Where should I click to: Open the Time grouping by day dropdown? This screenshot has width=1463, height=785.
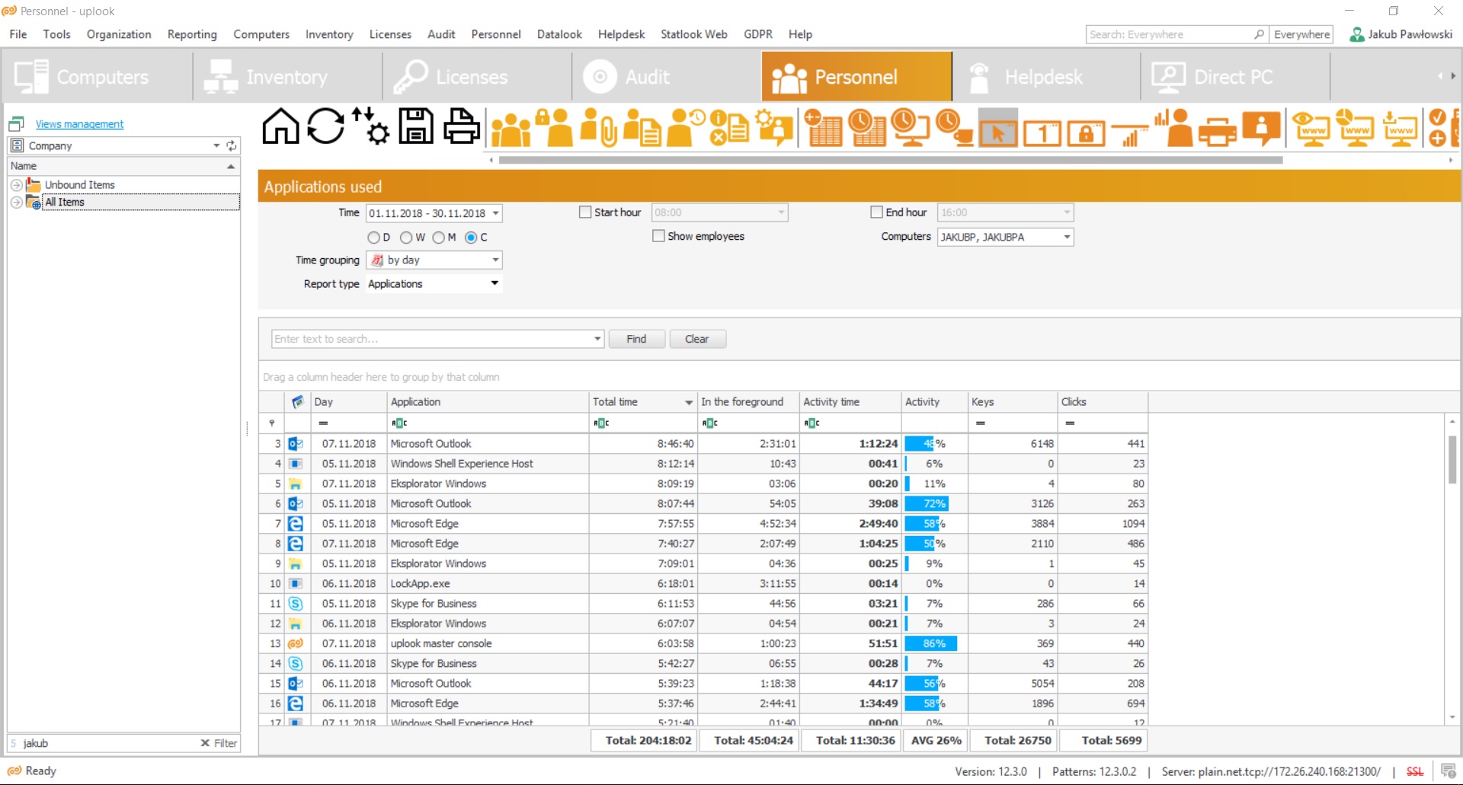pyautogui.click(x=495, y=260)
